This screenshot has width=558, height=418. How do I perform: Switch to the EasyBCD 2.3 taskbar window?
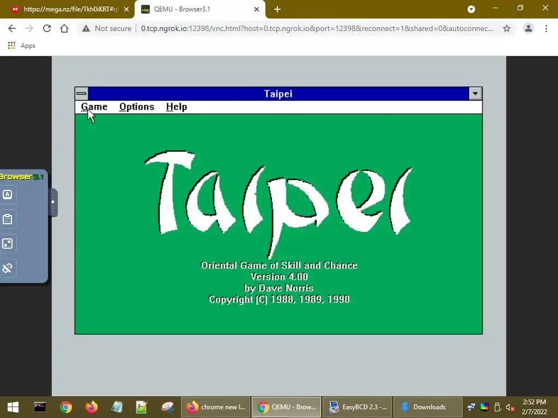tap(357, 407)
